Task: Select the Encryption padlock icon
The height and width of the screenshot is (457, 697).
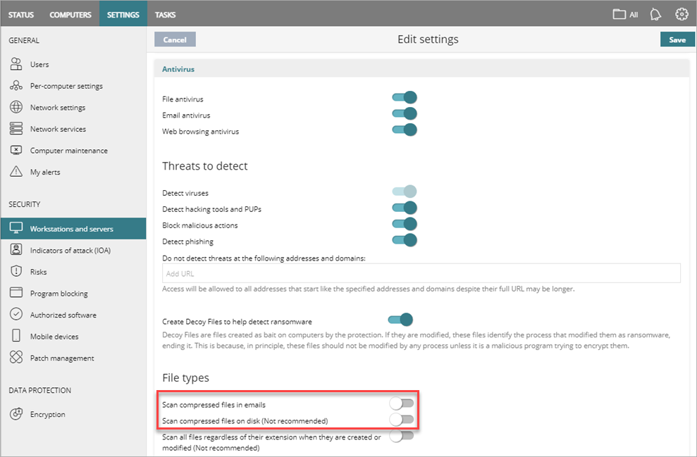Action: [x=16, y=414]
